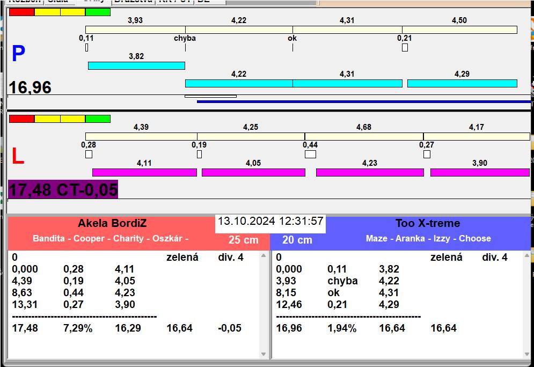Click the magenta 4,05 bar in lane L
The height and width of the screenshot is (367, 534).
coord(253,173)
